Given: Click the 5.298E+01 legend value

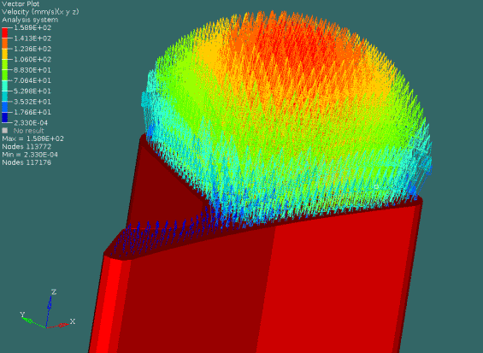Looking at the screenshot, I should [32, 91].
